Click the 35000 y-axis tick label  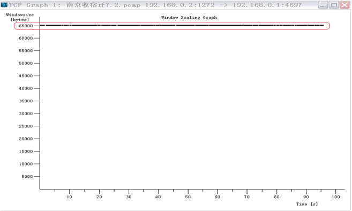click(26, 101)
